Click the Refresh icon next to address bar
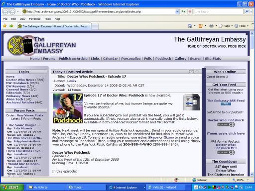255x191 pixels. point(183,11)
